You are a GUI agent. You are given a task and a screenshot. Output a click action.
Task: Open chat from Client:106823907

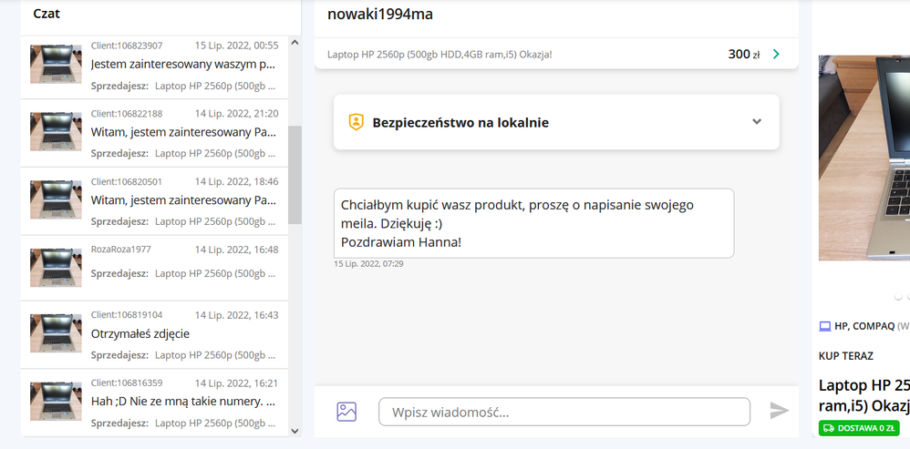pyautogui.click(x=154, y=66)
